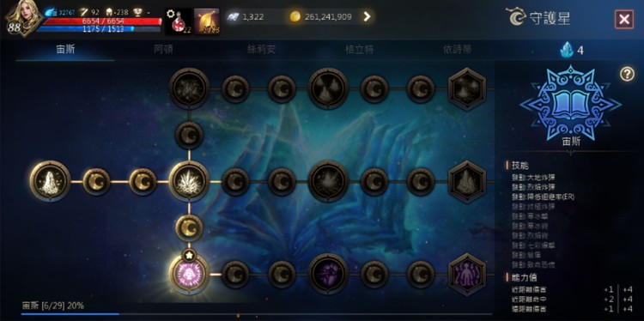Viewport: 644px width, 321px height.
Task: Switch to the 阿頓 tab
Action: [x=163, y=50]
